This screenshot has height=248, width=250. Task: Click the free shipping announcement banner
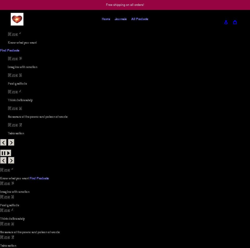tap(125, 5)
